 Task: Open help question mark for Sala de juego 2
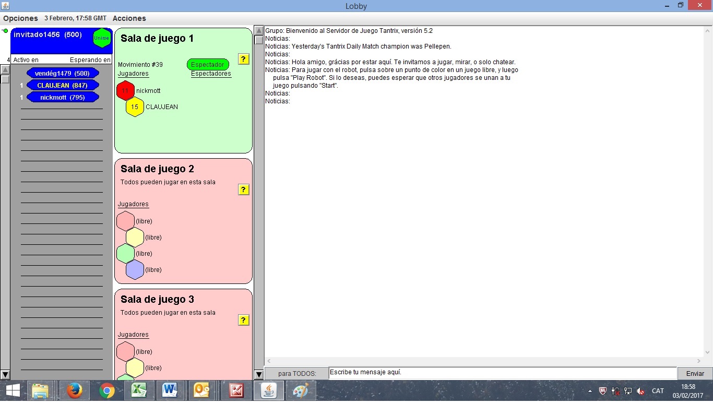(x=243, y=189)
